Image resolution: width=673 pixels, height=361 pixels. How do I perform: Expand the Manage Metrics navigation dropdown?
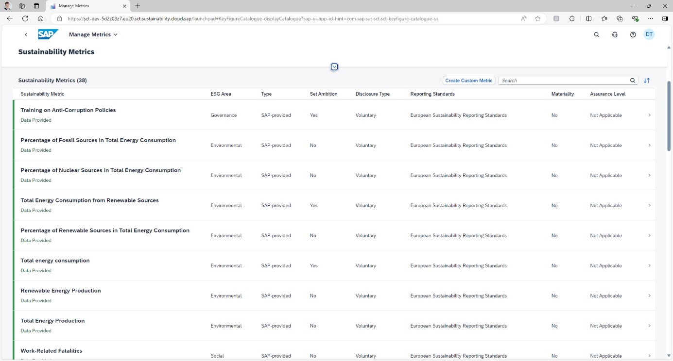[x=116, y=34]
